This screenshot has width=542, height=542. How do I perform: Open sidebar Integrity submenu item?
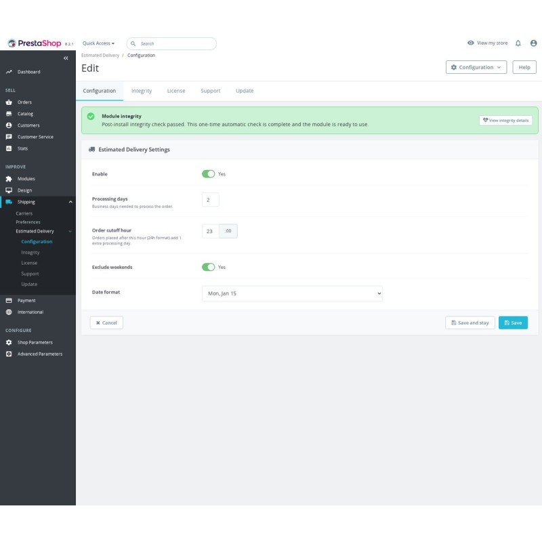[x=30, y=252]
